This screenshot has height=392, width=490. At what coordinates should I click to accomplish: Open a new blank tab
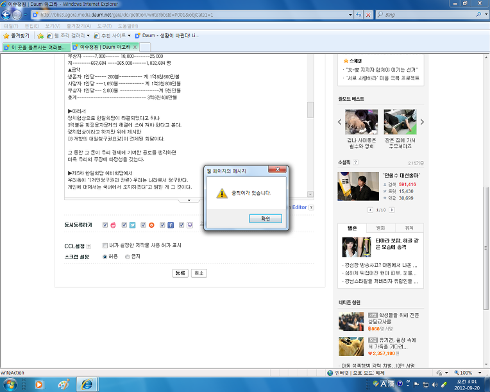pyautogui.click(x=145, y=47)
